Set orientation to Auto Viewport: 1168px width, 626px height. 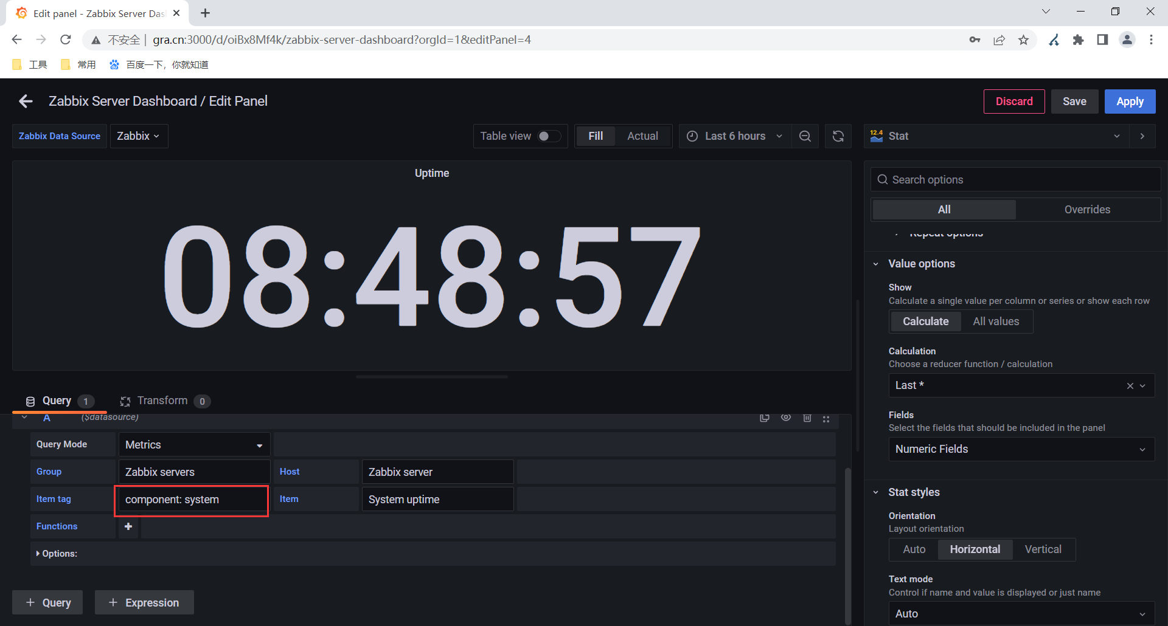(x=914, y=549)
